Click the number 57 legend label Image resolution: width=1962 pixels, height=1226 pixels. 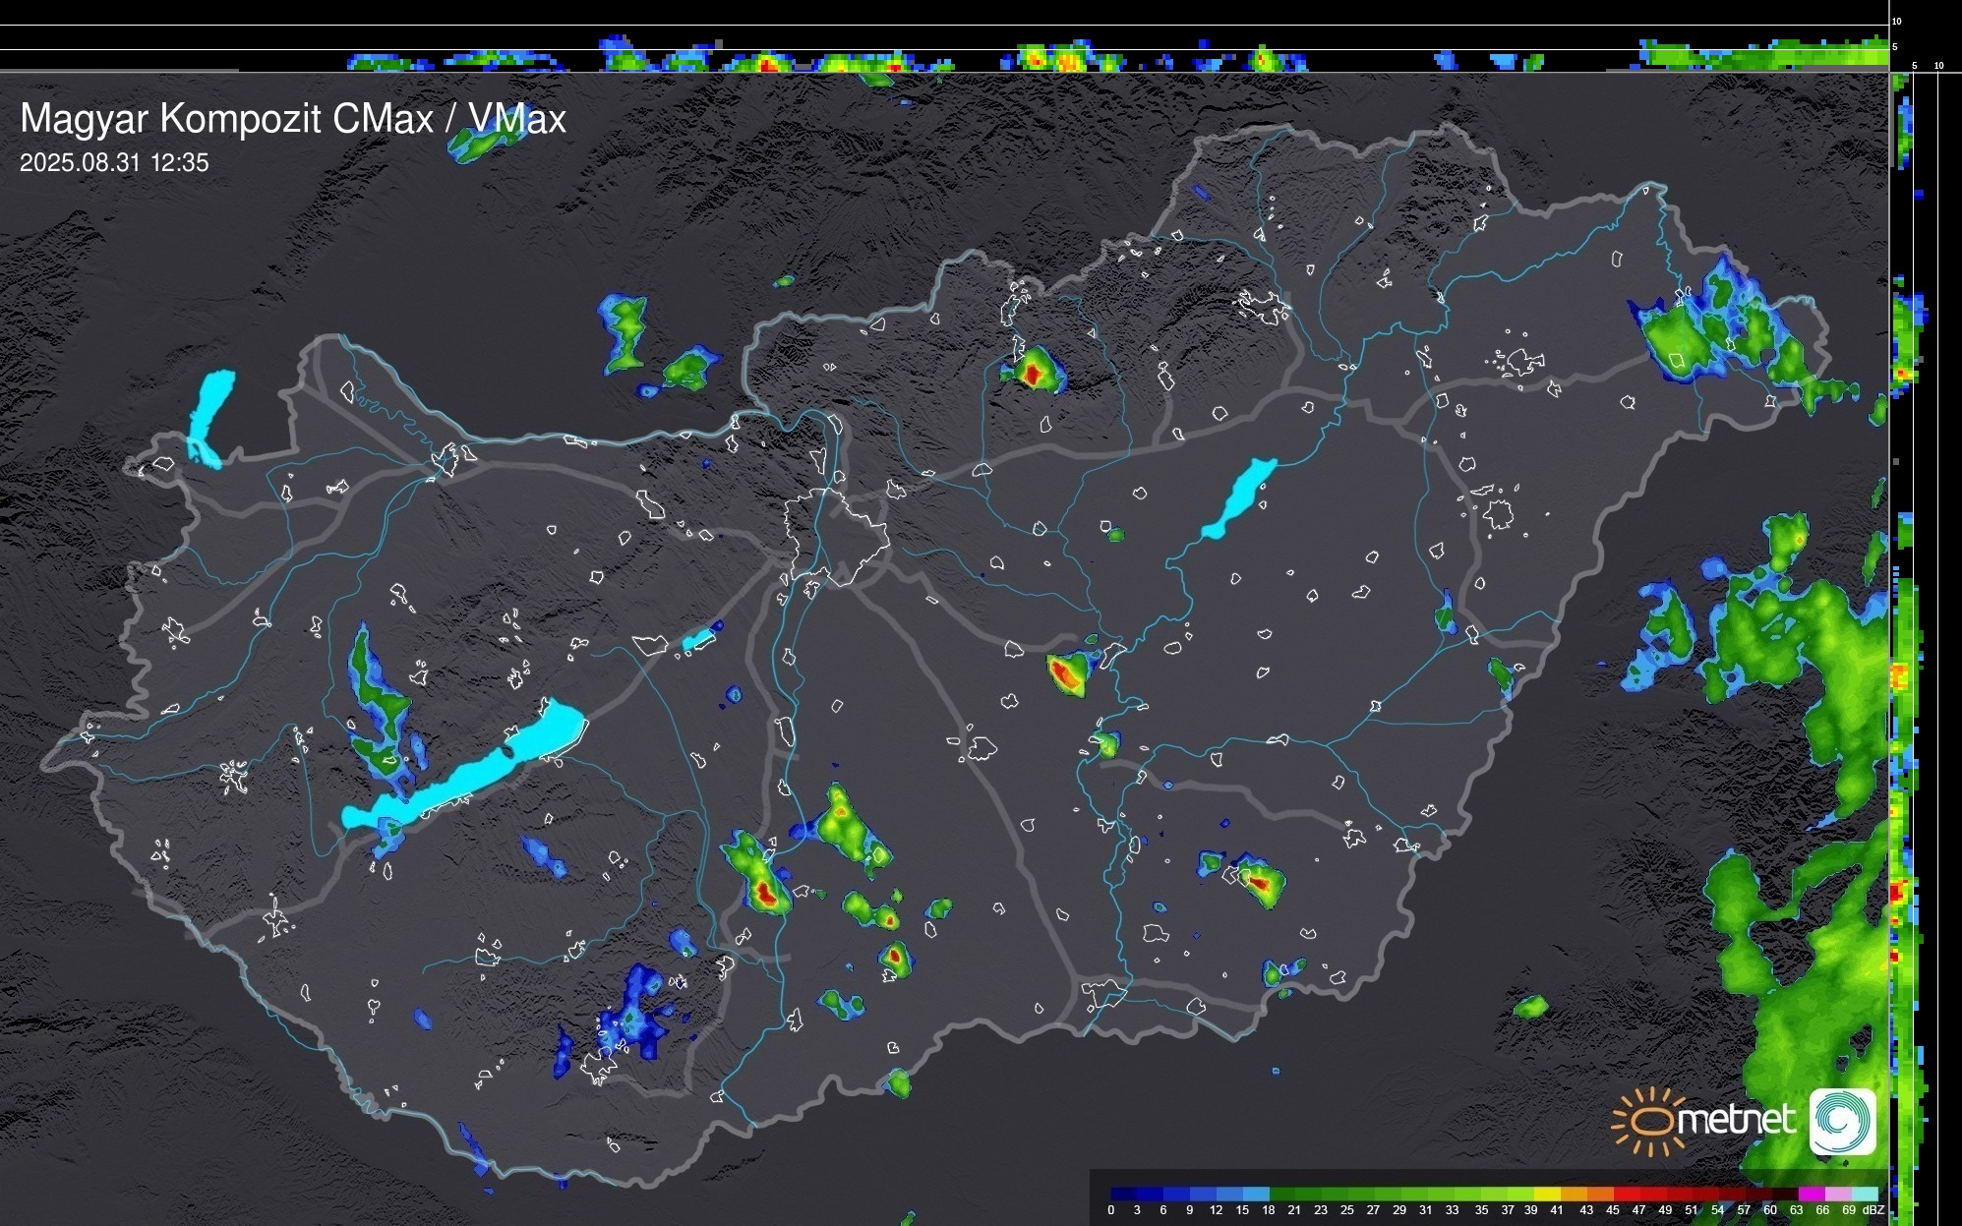coord(1744,1210)
